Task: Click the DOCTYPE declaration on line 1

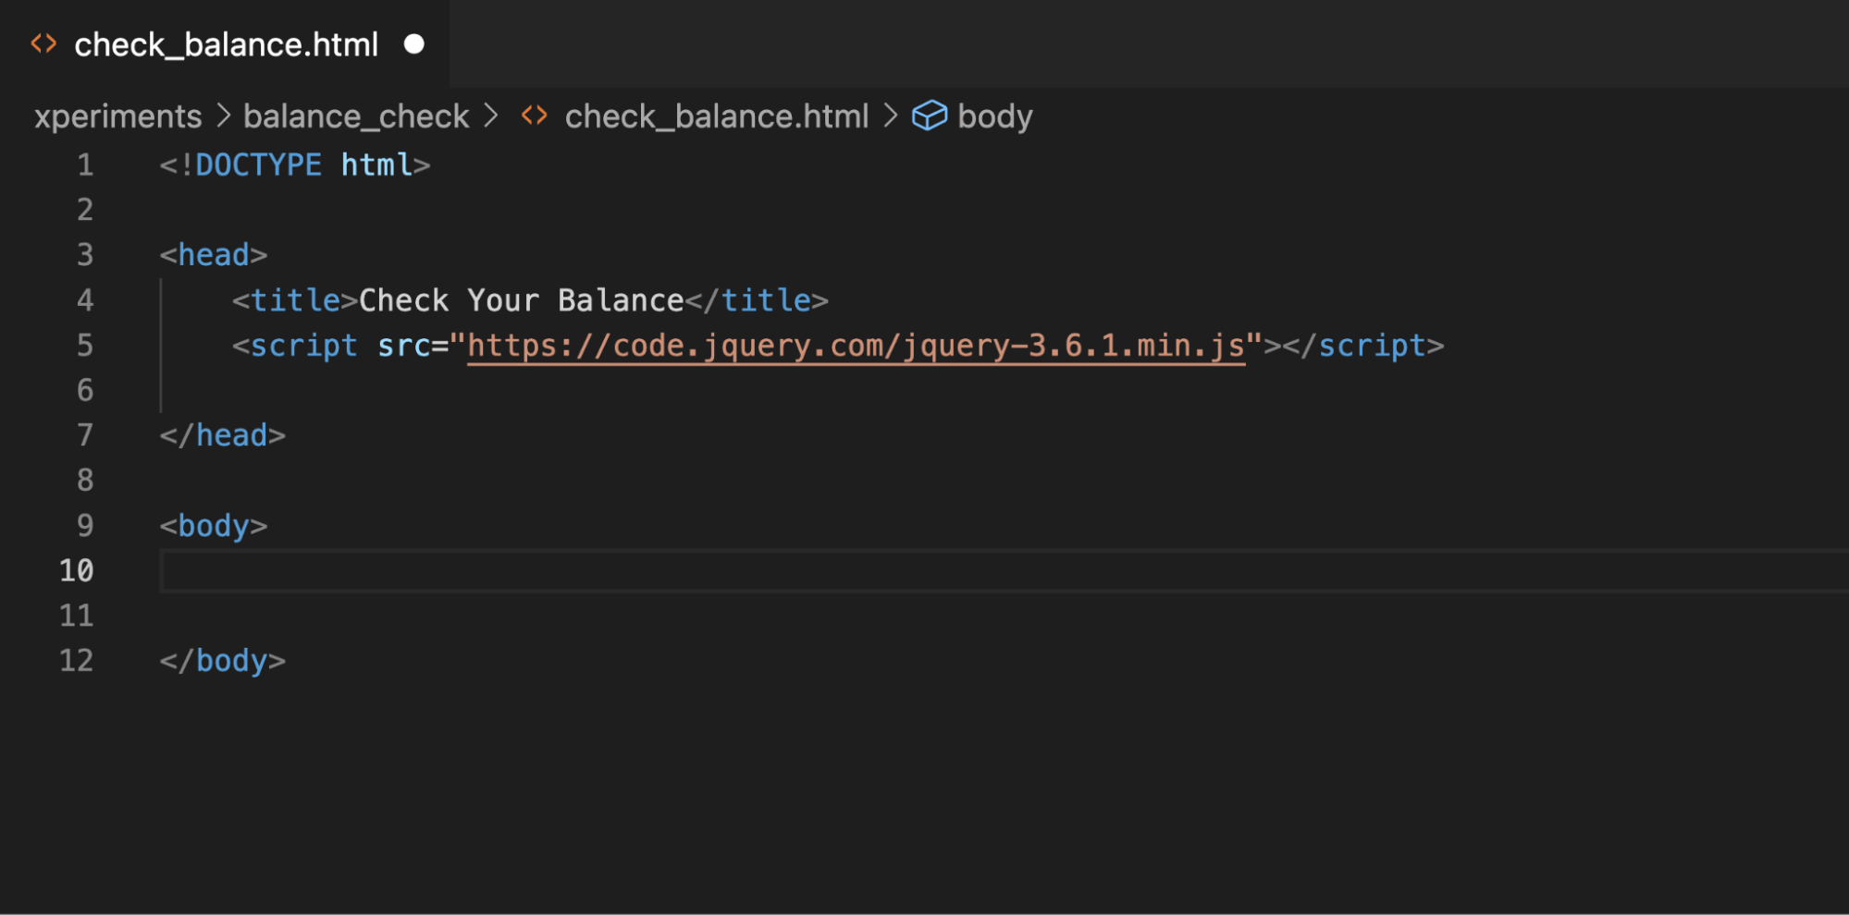Action: [294, 165]
